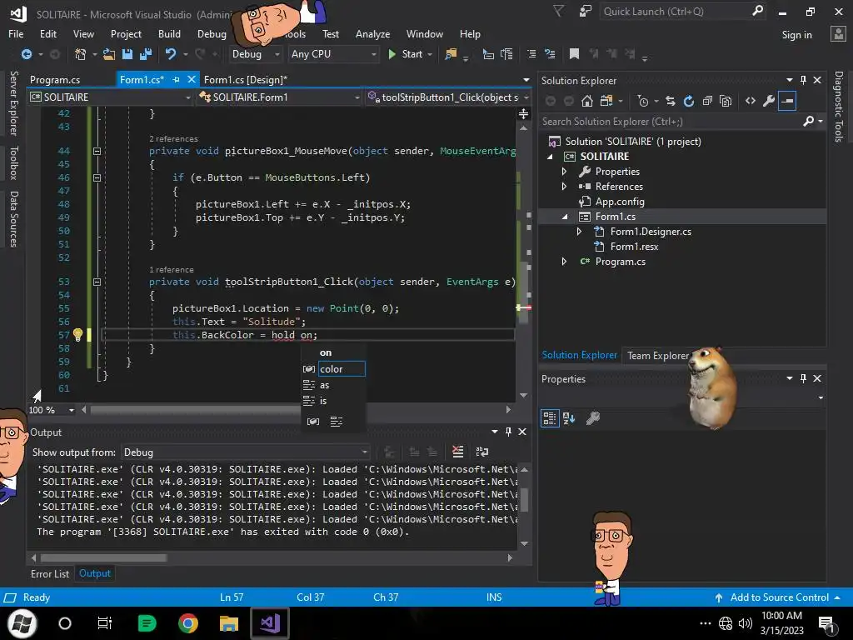Open the Show output from dropdown
The height and width of the screenshot is (640, 853).
point(246,452)
